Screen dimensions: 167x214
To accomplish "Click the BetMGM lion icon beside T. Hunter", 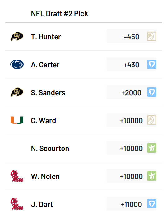I will coord(152,36).
